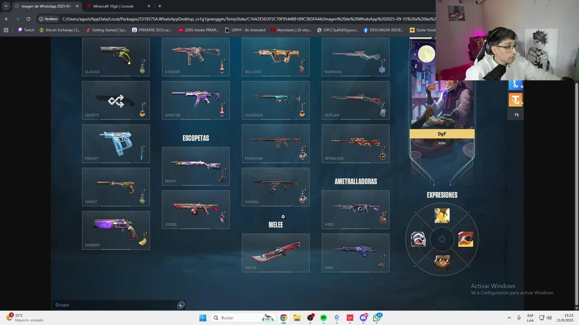Select the Bulldog rifle card

(276, 56)
